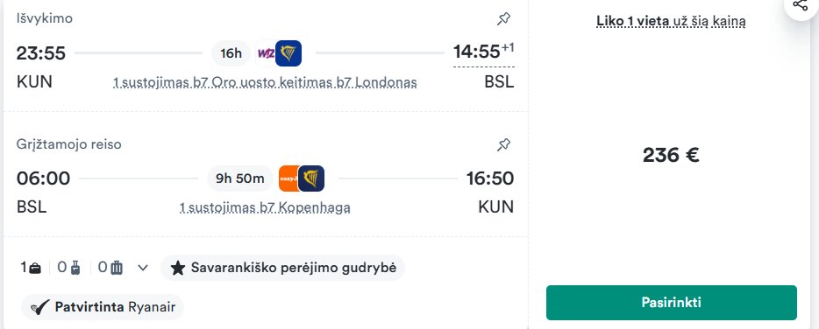Open Kopenhaga stopover details
819x329 pixels.
[x=265, y=208]
